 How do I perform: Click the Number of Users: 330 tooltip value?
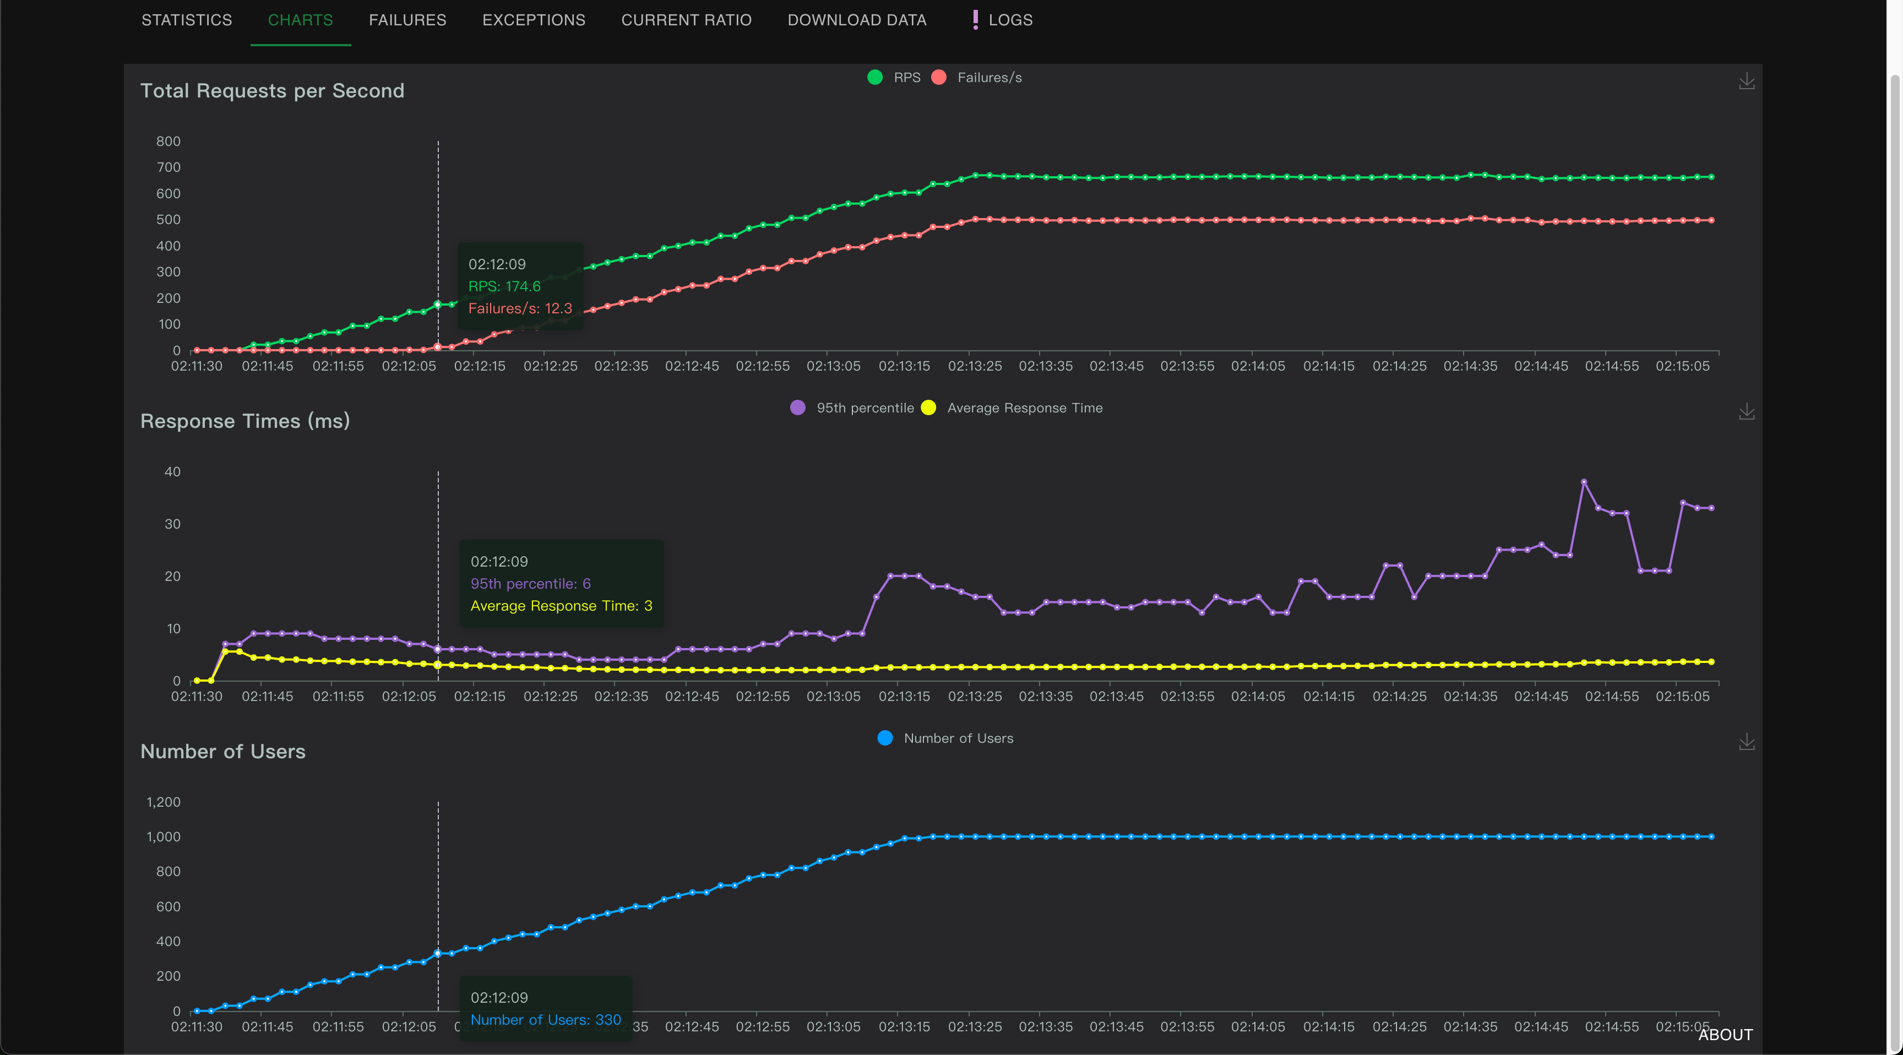546,1020
